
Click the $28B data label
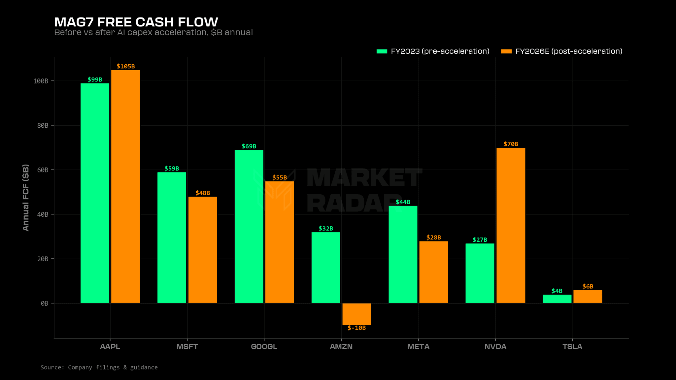point(434,237)
